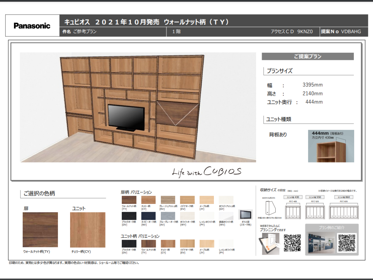
Task: Select the black oak [DV] unit pattern swatch
Action: [x=129, y=244]
